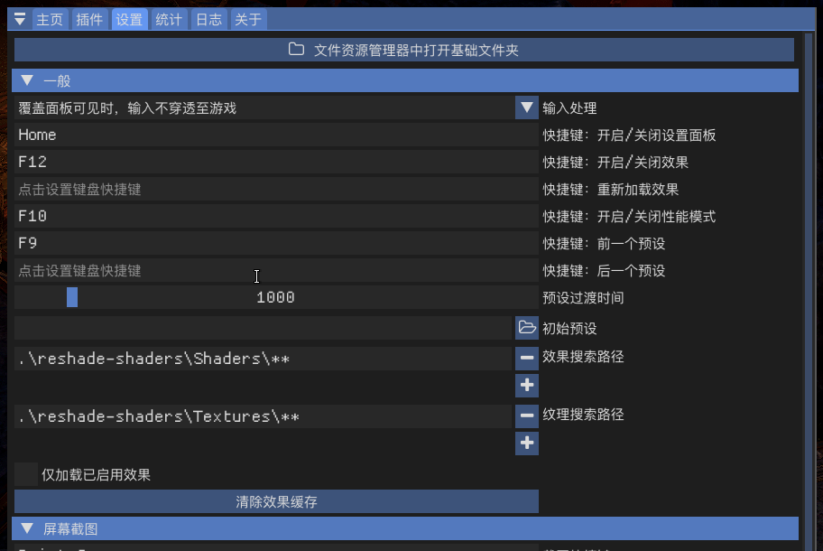Open the 关于 tab
823x551 pixels.
(248, 20)
